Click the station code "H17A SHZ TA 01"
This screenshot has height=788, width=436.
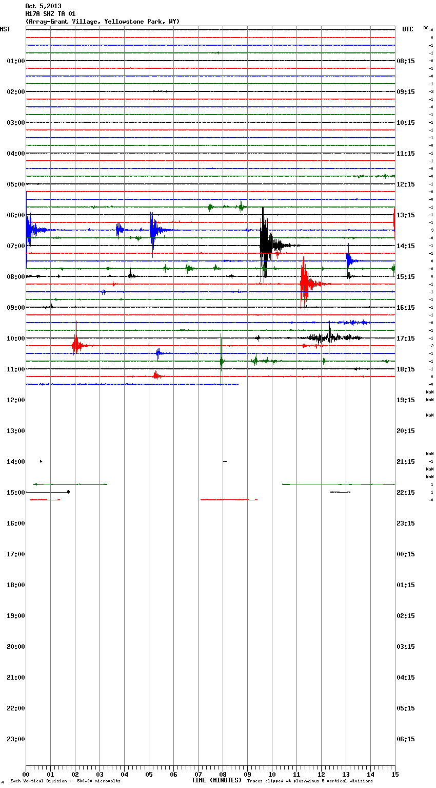50,14
